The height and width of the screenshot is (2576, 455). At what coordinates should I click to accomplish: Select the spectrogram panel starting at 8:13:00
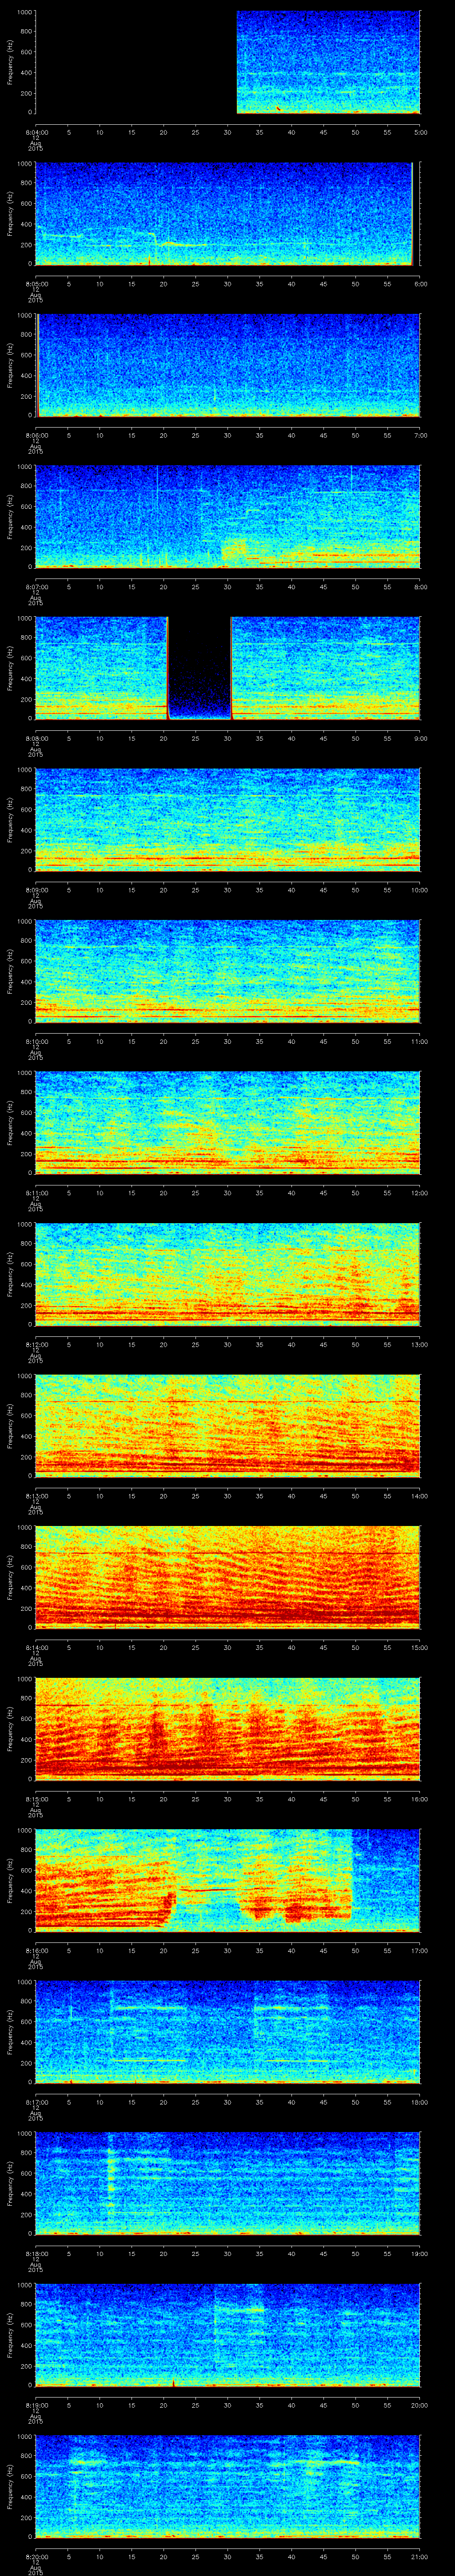click(228, 1426)
